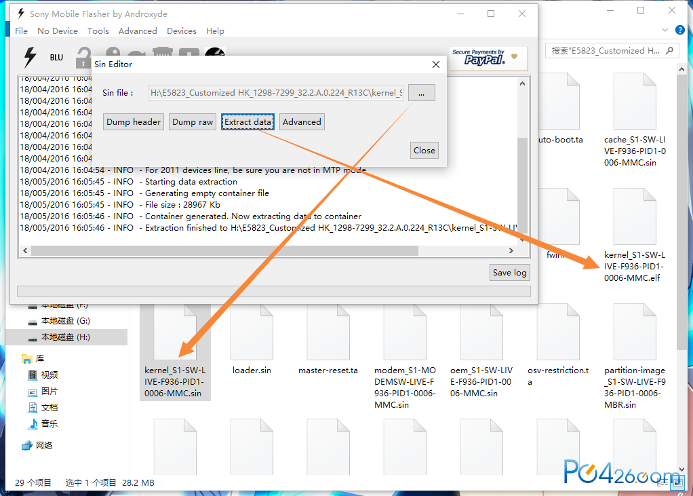
Task: Click the log horizontal scrollbar thumb
Action: [224, 250]
